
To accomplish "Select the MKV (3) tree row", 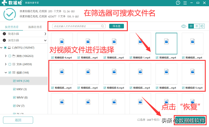I will point(24,89).
